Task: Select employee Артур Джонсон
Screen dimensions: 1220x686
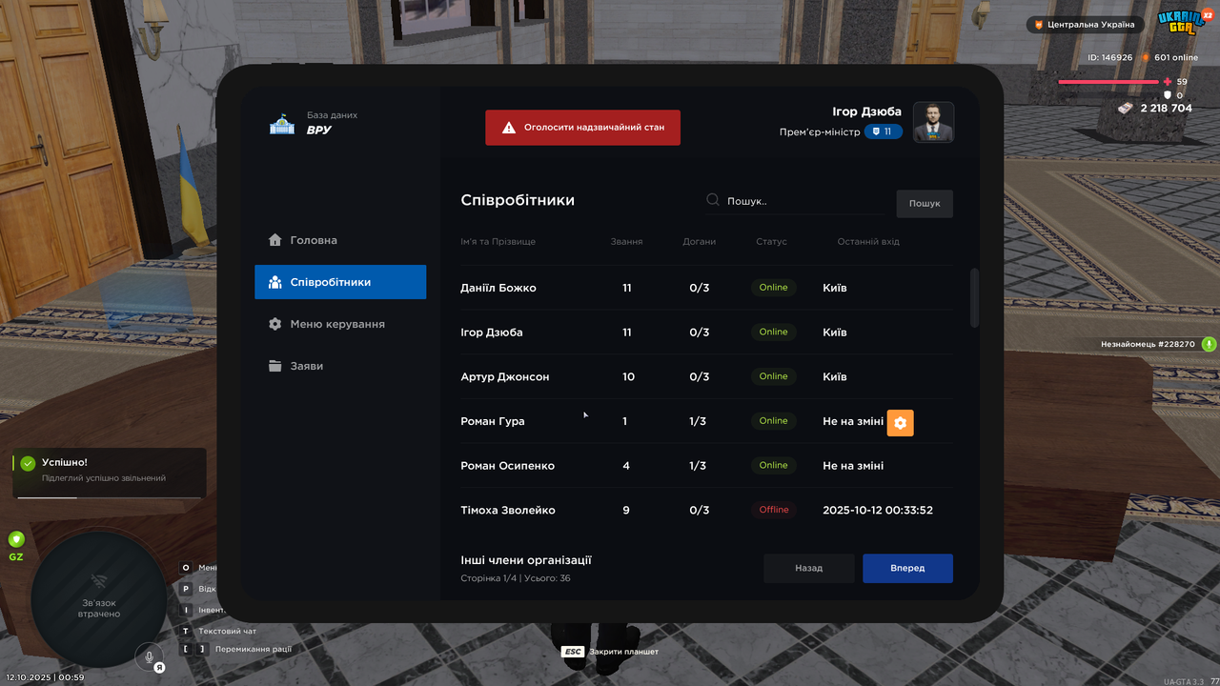Action: (706, 376)
